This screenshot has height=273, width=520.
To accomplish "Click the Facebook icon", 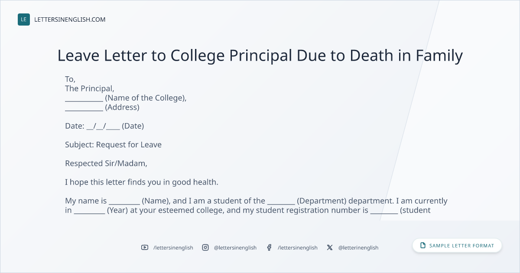I will [x=269, y=247].
